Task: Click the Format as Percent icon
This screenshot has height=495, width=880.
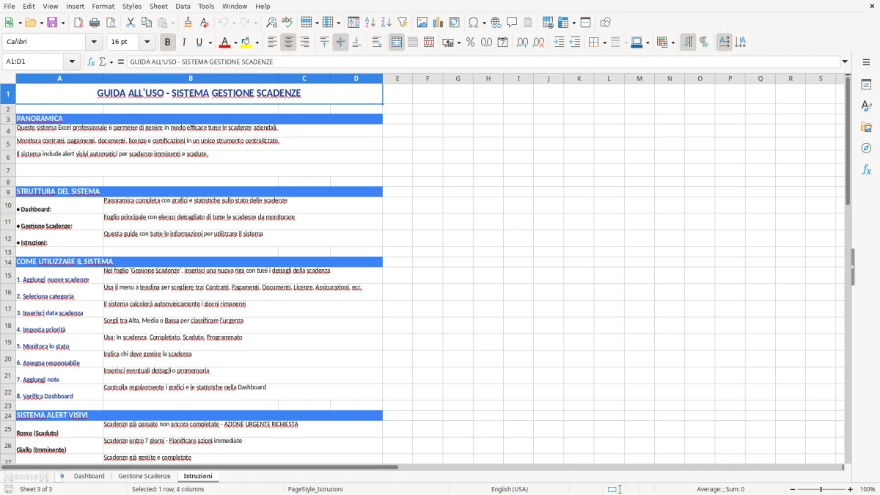Action: coord(470,43)
